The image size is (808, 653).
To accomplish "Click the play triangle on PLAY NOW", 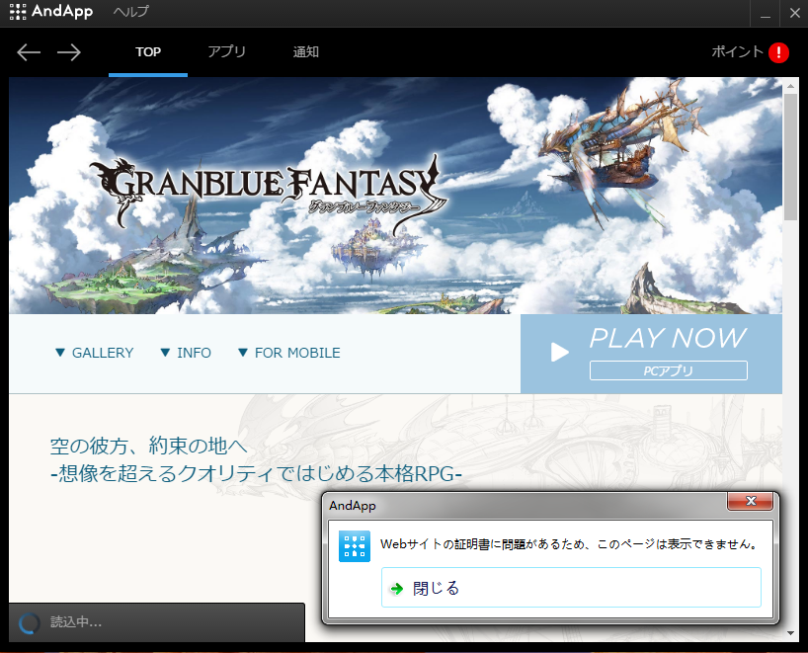I will tap(559, 352).
